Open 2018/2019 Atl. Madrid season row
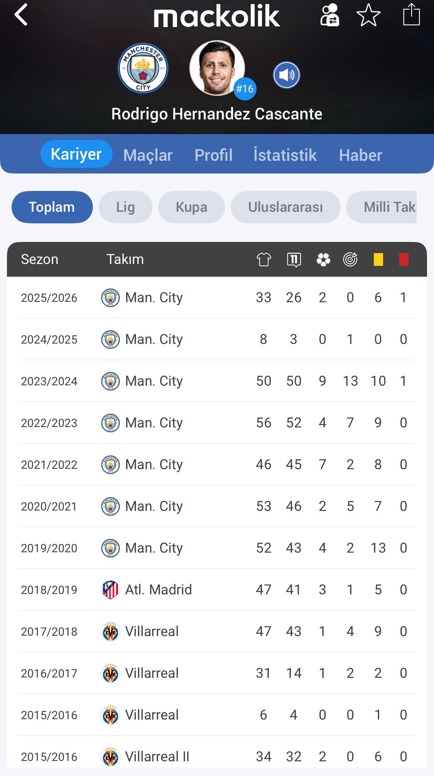The image size is (434, 776). tap(217, 590)
